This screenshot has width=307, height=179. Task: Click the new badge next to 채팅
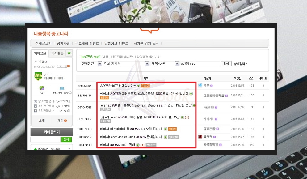pyautogui.click(x=65, y=121)
